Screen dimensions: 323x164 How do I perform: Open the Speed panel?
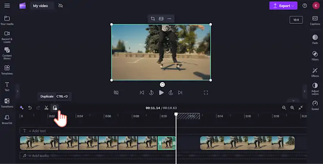315,105
